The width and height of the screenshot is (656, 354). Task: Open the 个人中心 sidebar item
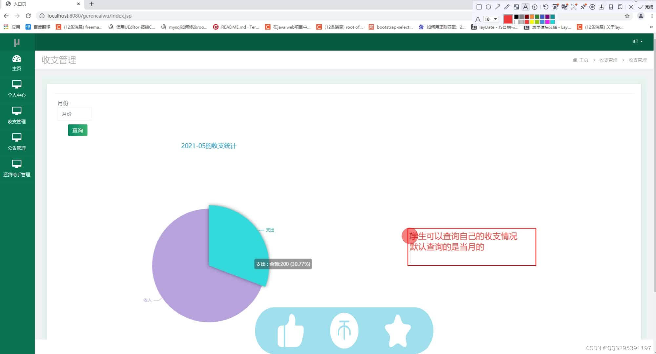coord(17,89)
